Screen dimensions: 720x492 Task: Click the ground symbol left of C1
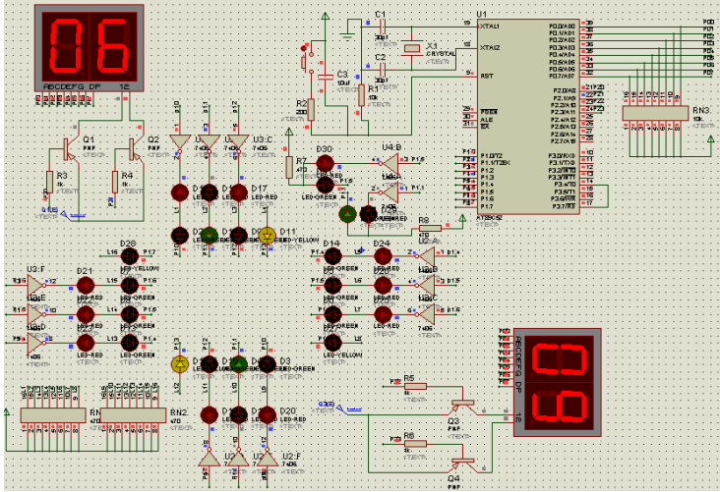pyautogui.click(x=346, y=34)
